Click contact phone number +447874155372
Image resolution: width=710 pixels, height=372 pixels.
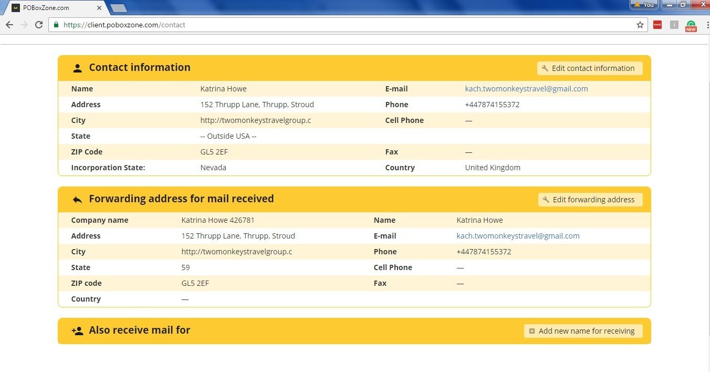pos(492,105)
